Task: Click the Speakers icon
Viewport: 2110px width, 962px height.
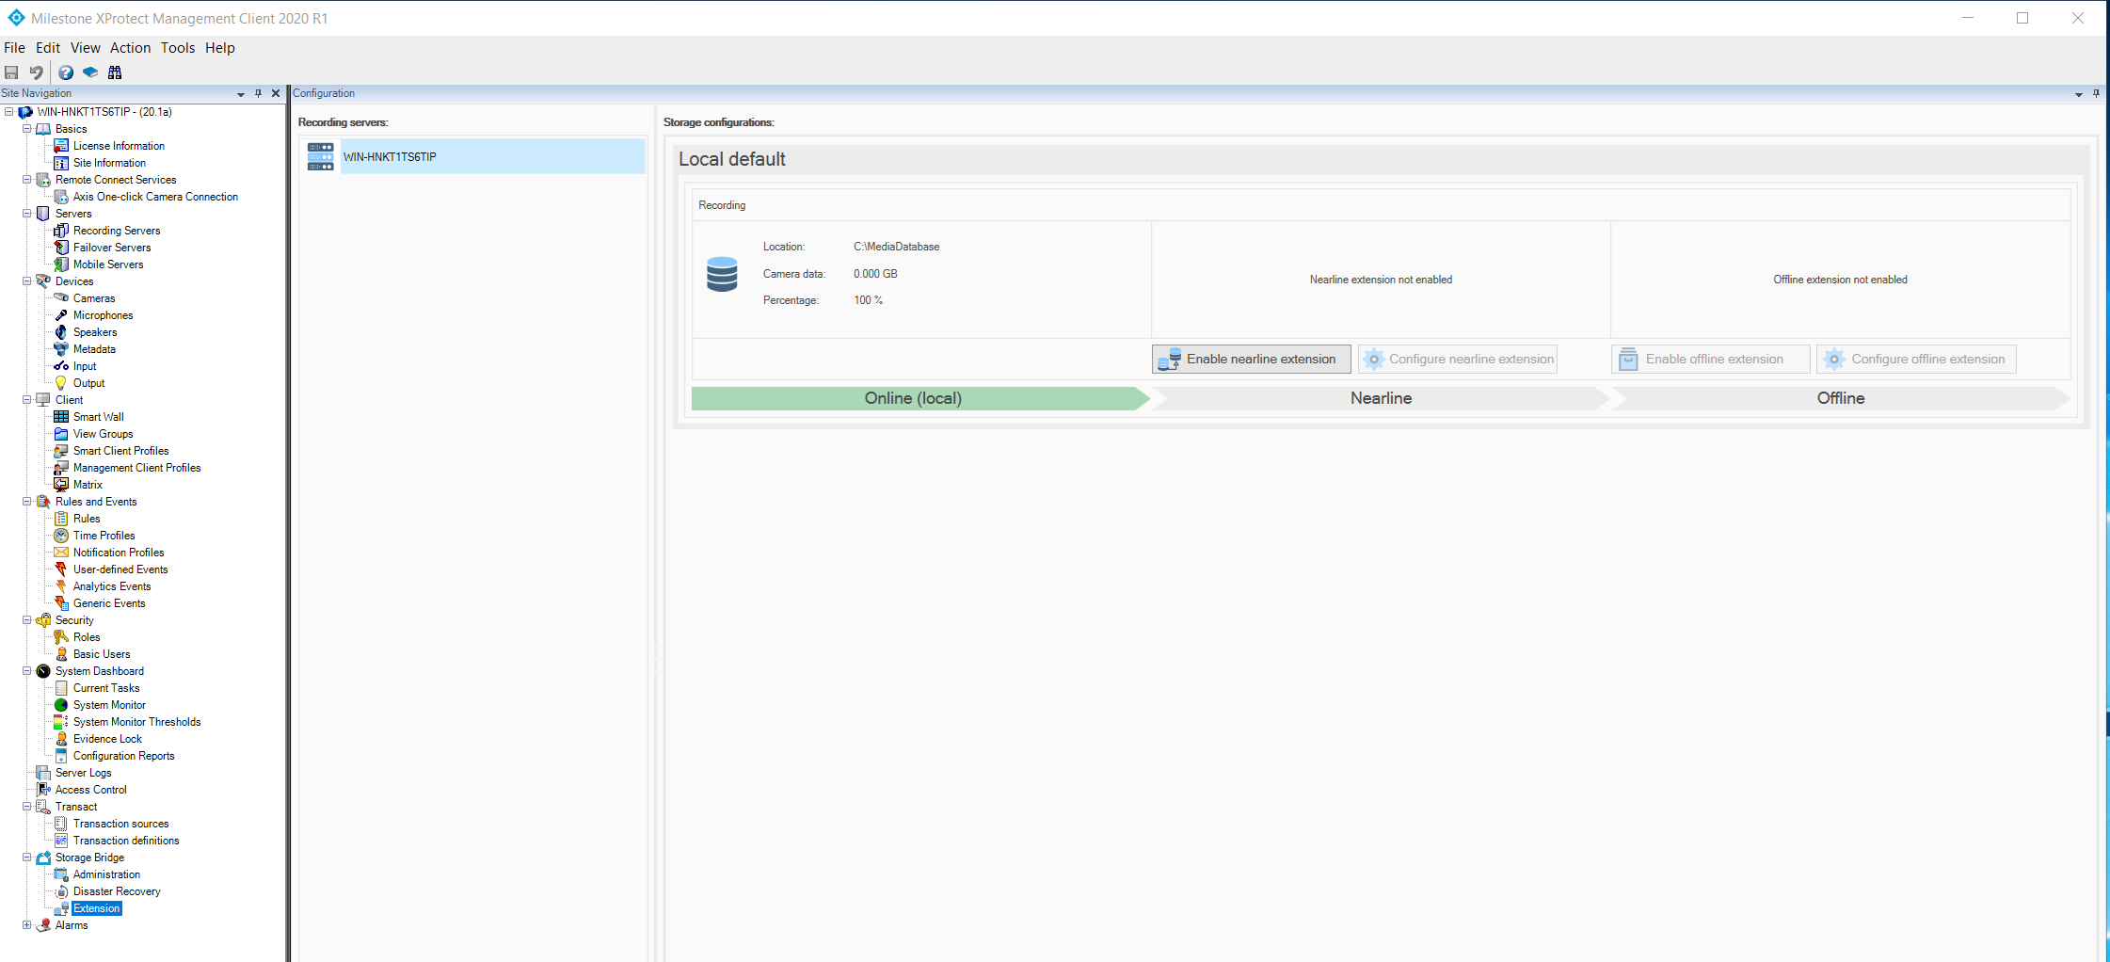Action: pyautogui.click(x=61, y=332)
